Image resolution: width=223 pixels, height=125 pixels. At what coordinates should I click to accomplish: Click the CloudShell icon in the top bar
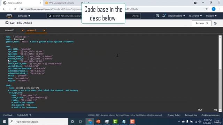157,16
